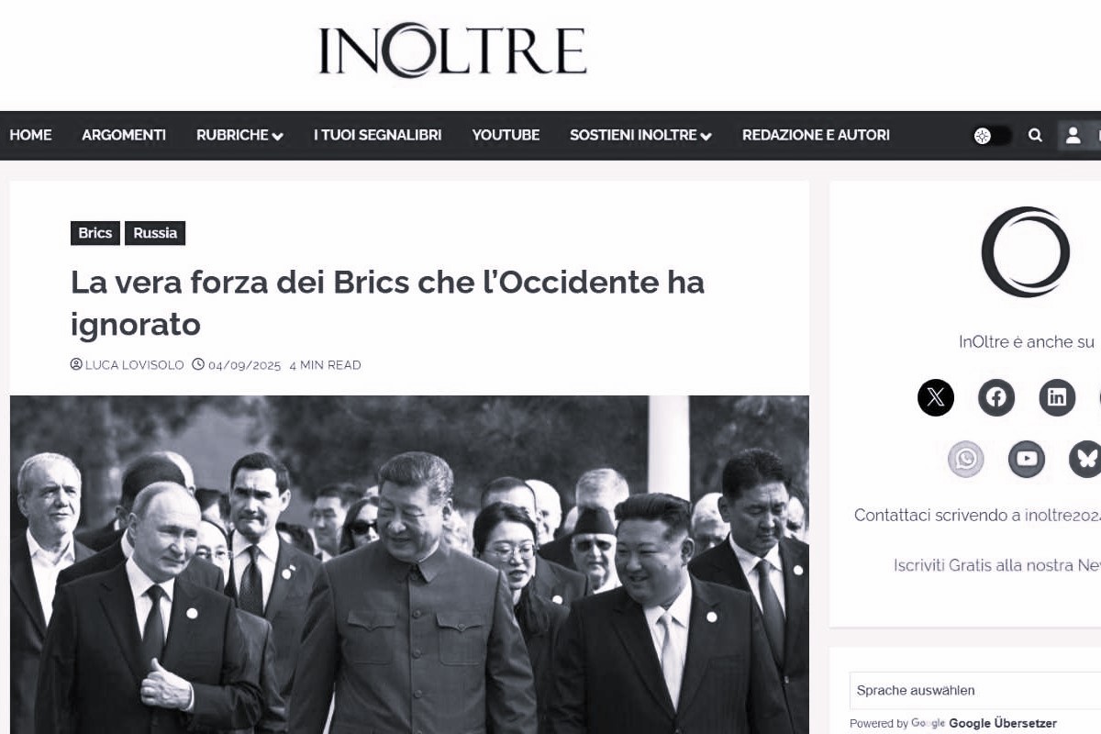Open the Argomenti menu item

(x=124, y=135)
